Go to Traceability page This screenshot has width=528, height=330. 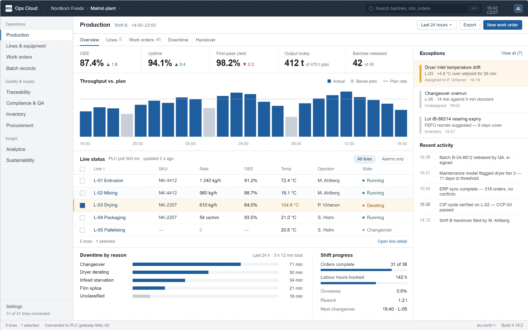[37, 92]
